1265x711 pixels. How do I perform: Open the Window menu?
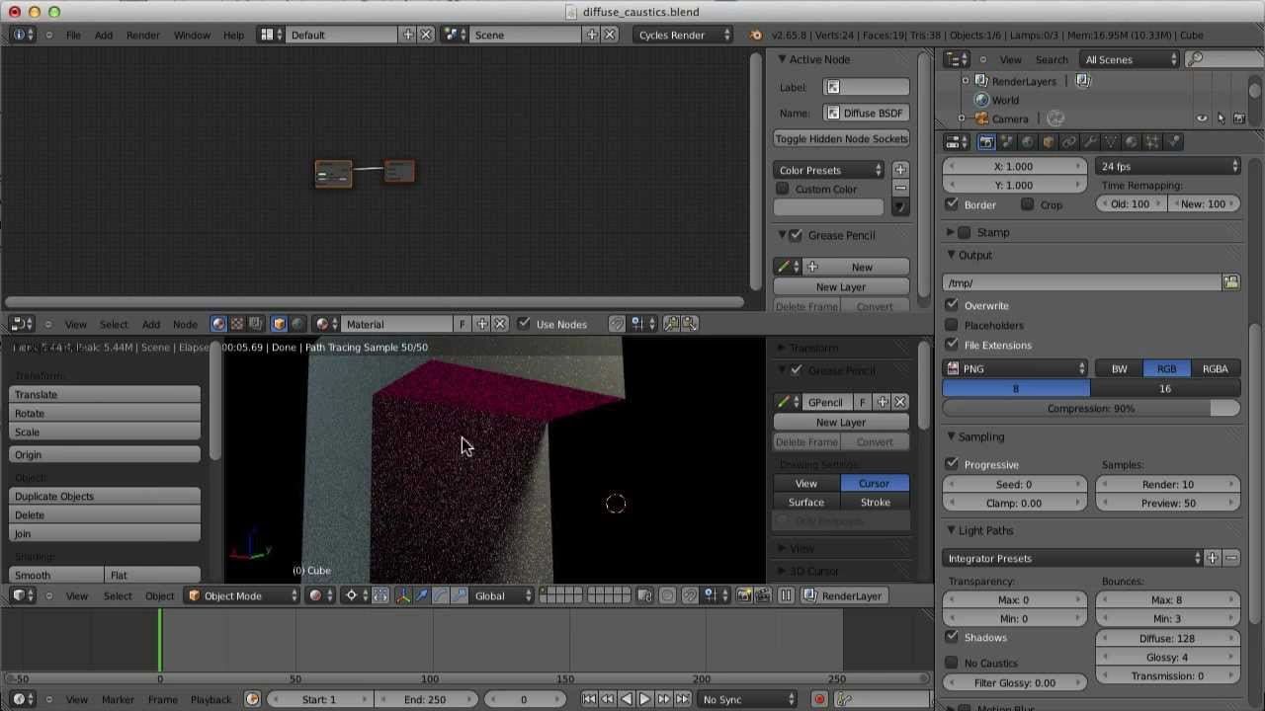click(192, 35)
